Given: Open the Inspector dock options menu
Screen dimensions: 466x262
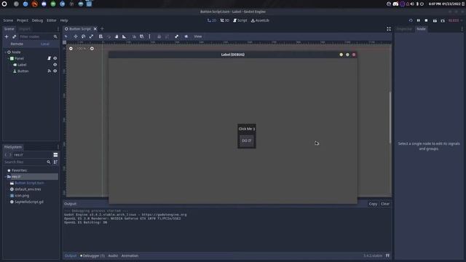Looking at the screenshot, I should coord(462,29).
